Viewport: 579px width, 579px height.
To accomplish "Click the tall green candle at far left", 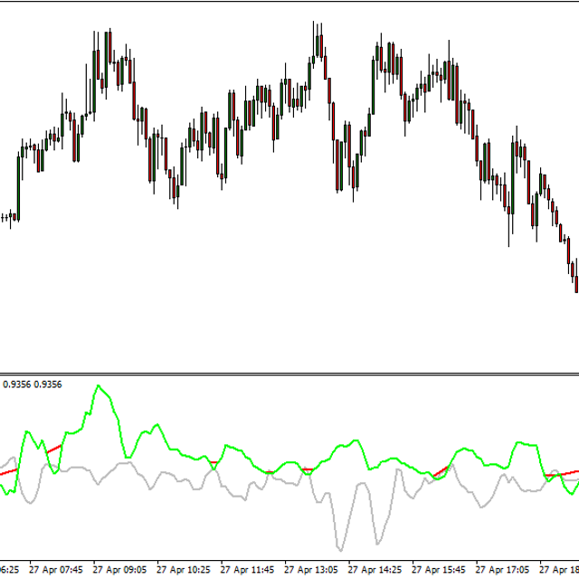I will pos(19,185).
